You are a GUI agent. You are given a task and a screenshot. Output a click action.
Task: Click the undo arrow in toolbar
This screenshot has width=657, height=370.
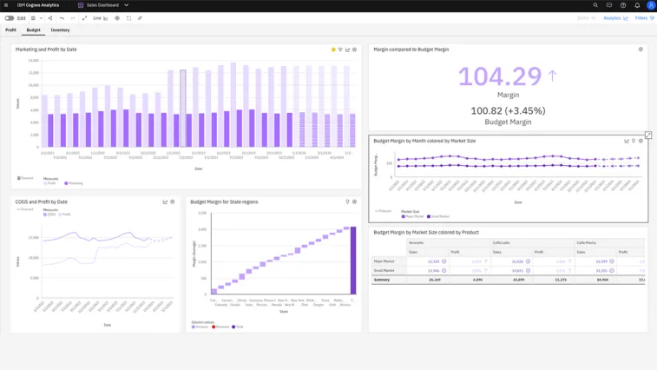point(62,18)
